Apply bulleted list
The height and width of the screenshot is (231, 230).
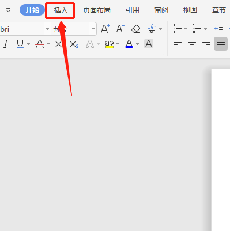coord(178,29)
